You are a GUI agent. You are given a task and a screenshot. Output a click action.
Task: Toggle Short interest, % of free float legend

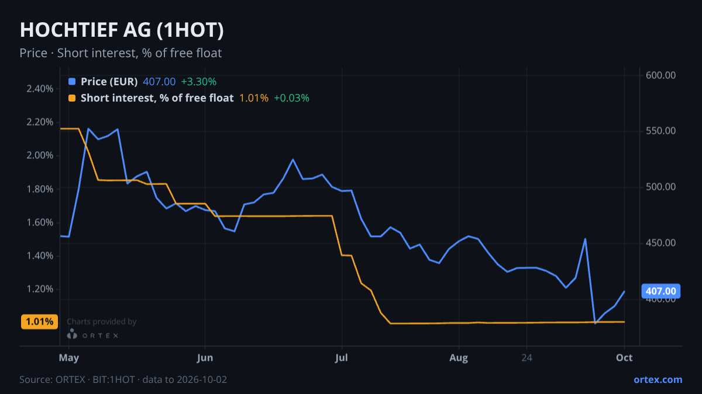point(157,98)
